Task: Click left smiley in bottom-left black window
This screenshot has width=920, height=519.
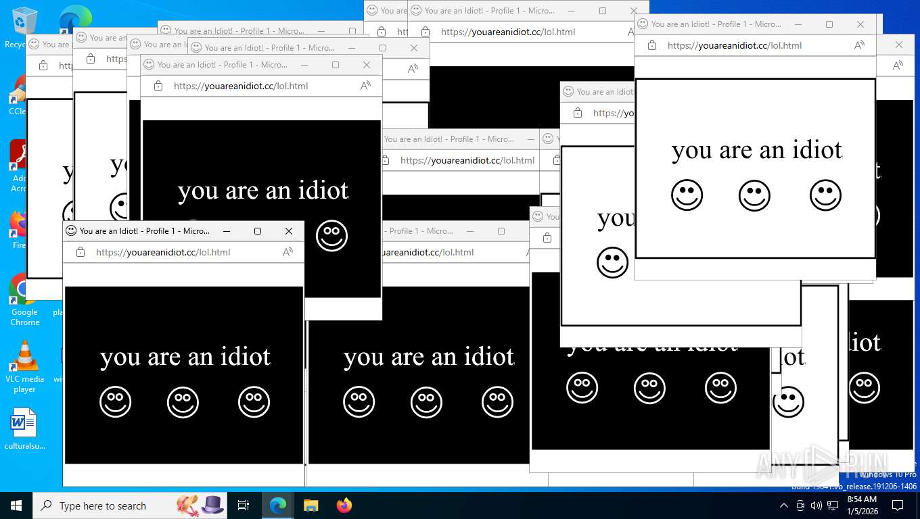Action: click(x=115, y=402)
